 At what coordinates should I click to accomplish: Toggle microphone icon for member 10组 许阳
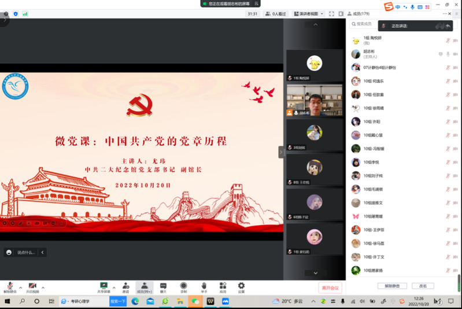click(448, 122)
